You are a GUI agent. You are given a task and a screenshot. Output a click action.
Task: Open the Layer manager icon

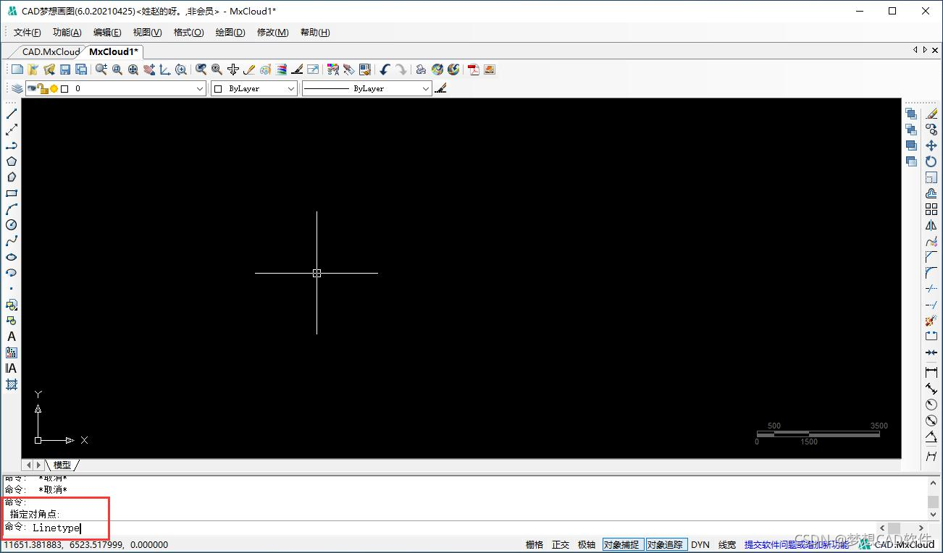click(17, 88)
